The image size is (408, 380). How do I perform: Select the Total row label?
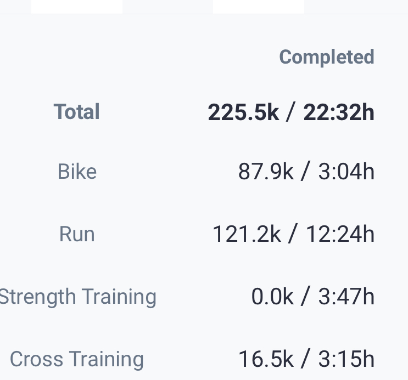click(76, 112)
